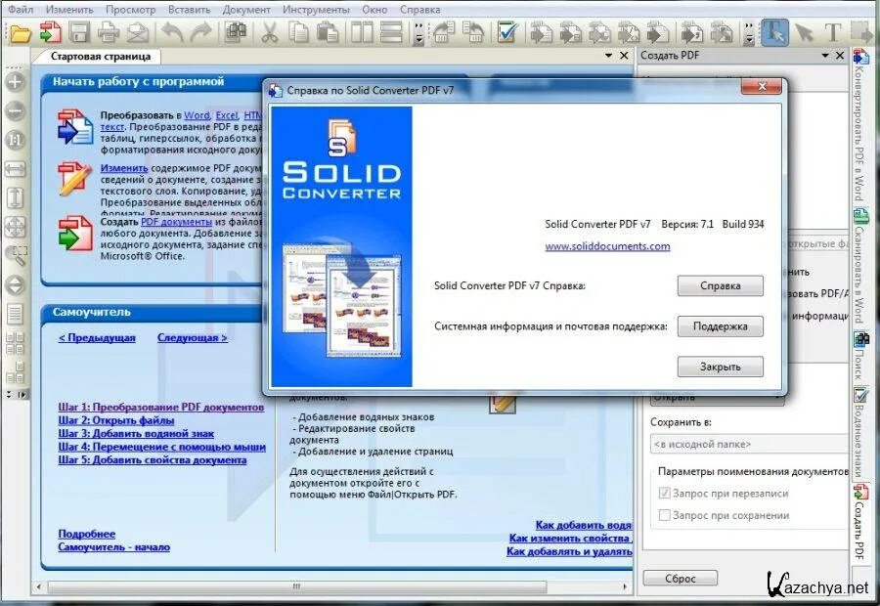Open the 'Документ' menu

246,10
